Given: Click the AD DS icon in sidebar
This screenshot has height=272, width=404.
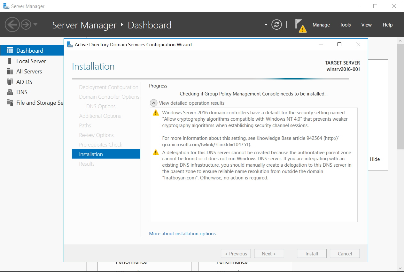Looking at the screenshot, I should click(10, 82).
